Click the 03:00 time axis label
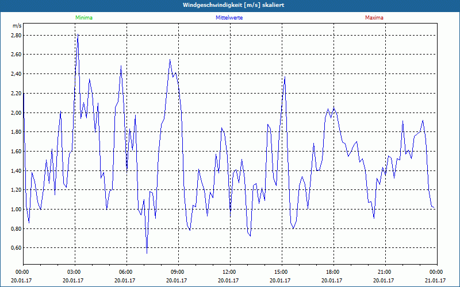Screen dimensions: 460x287 (75, 272)
